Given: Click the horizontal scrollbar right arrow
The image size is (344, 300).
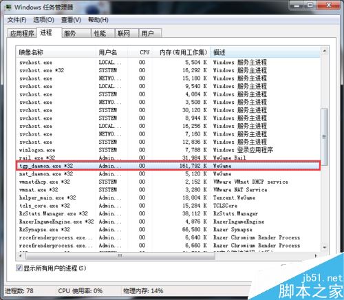Looking at the screenshot, I should pos(316,255).
